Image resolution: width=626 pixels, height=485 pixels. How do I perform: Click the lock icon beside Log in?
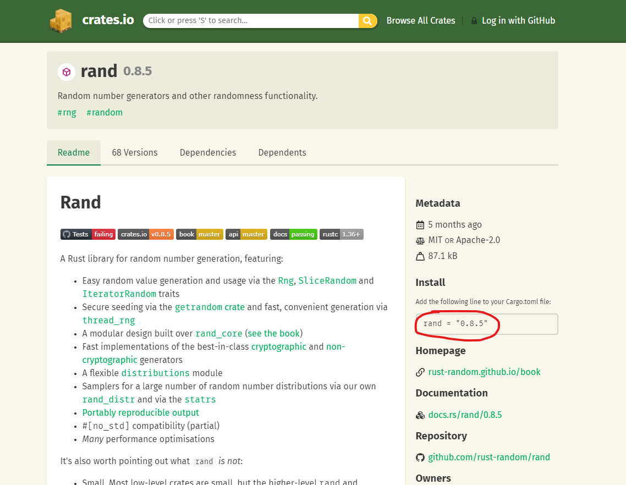click(474, 21)
